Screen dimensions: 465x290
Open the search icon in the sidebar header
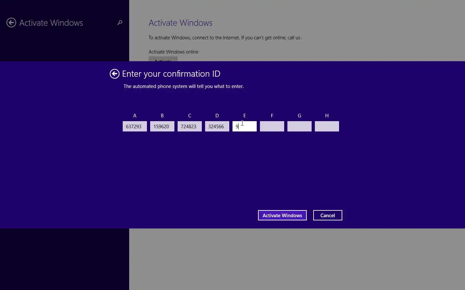[120, 23]
